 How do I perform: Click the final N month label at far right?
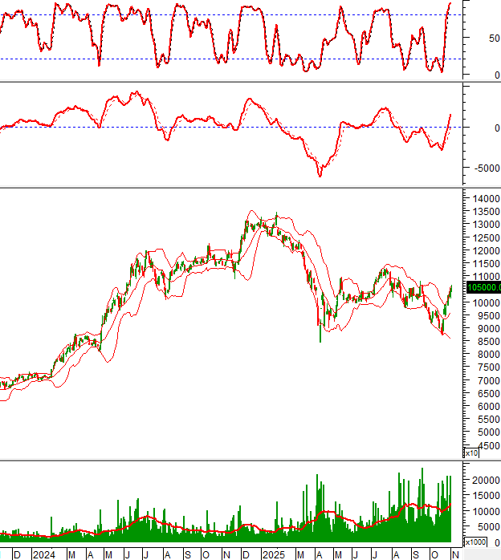[455, 554]
